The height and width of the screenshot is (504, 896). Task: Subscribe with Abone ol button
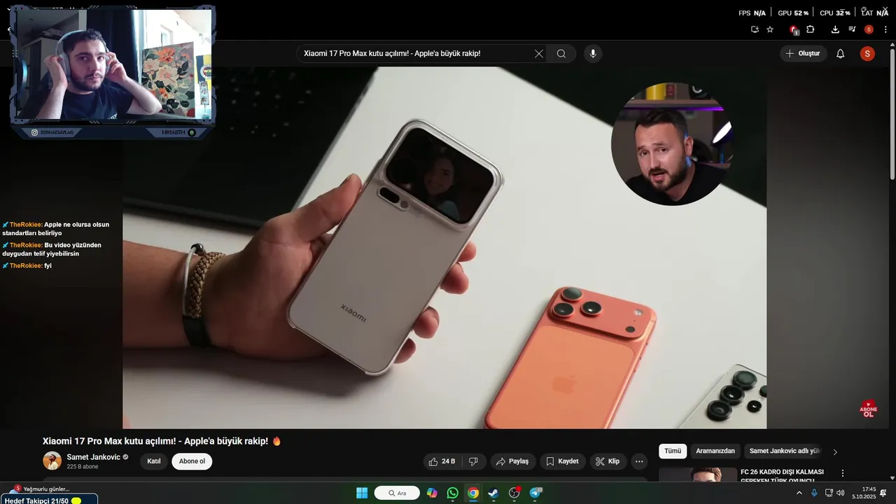192,461
